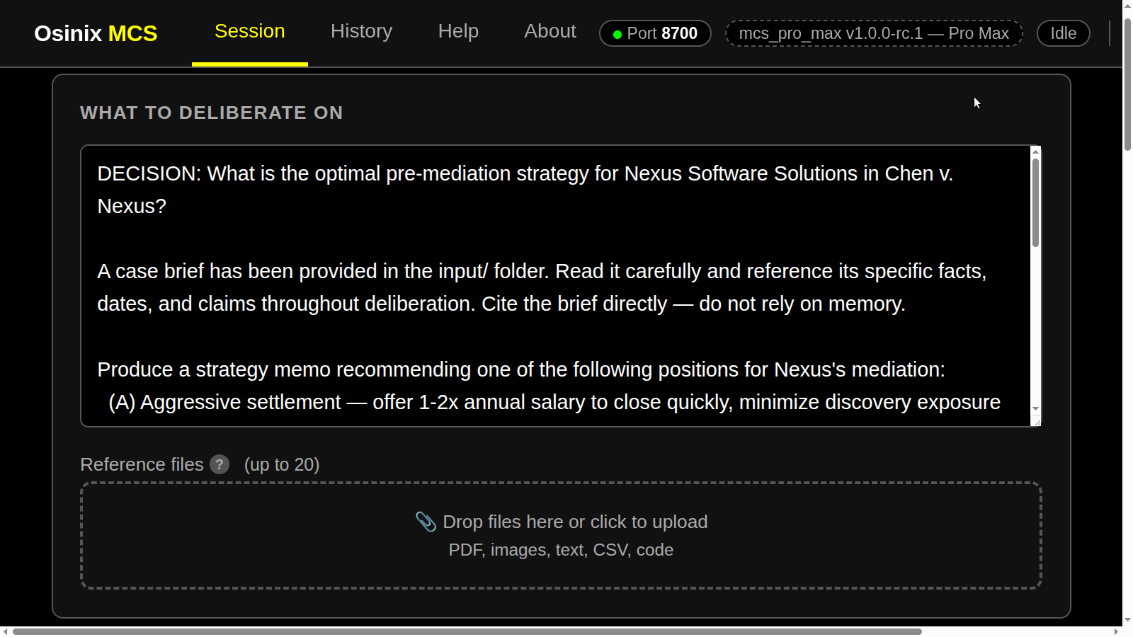Open the Help tab
Image resolution: width=1133 pixels, height=637 pixels.
458,32
